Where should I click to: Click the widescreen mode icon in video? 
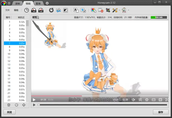[153, 100]
